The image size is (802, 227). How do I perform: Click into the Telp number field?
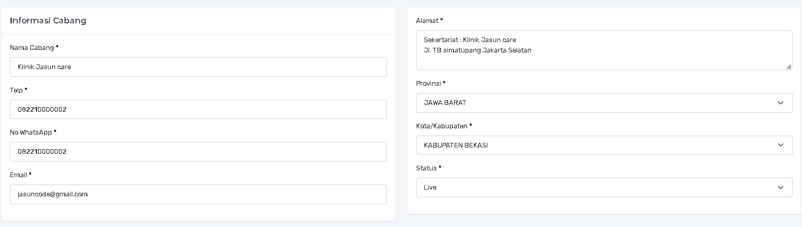[198, 110]
